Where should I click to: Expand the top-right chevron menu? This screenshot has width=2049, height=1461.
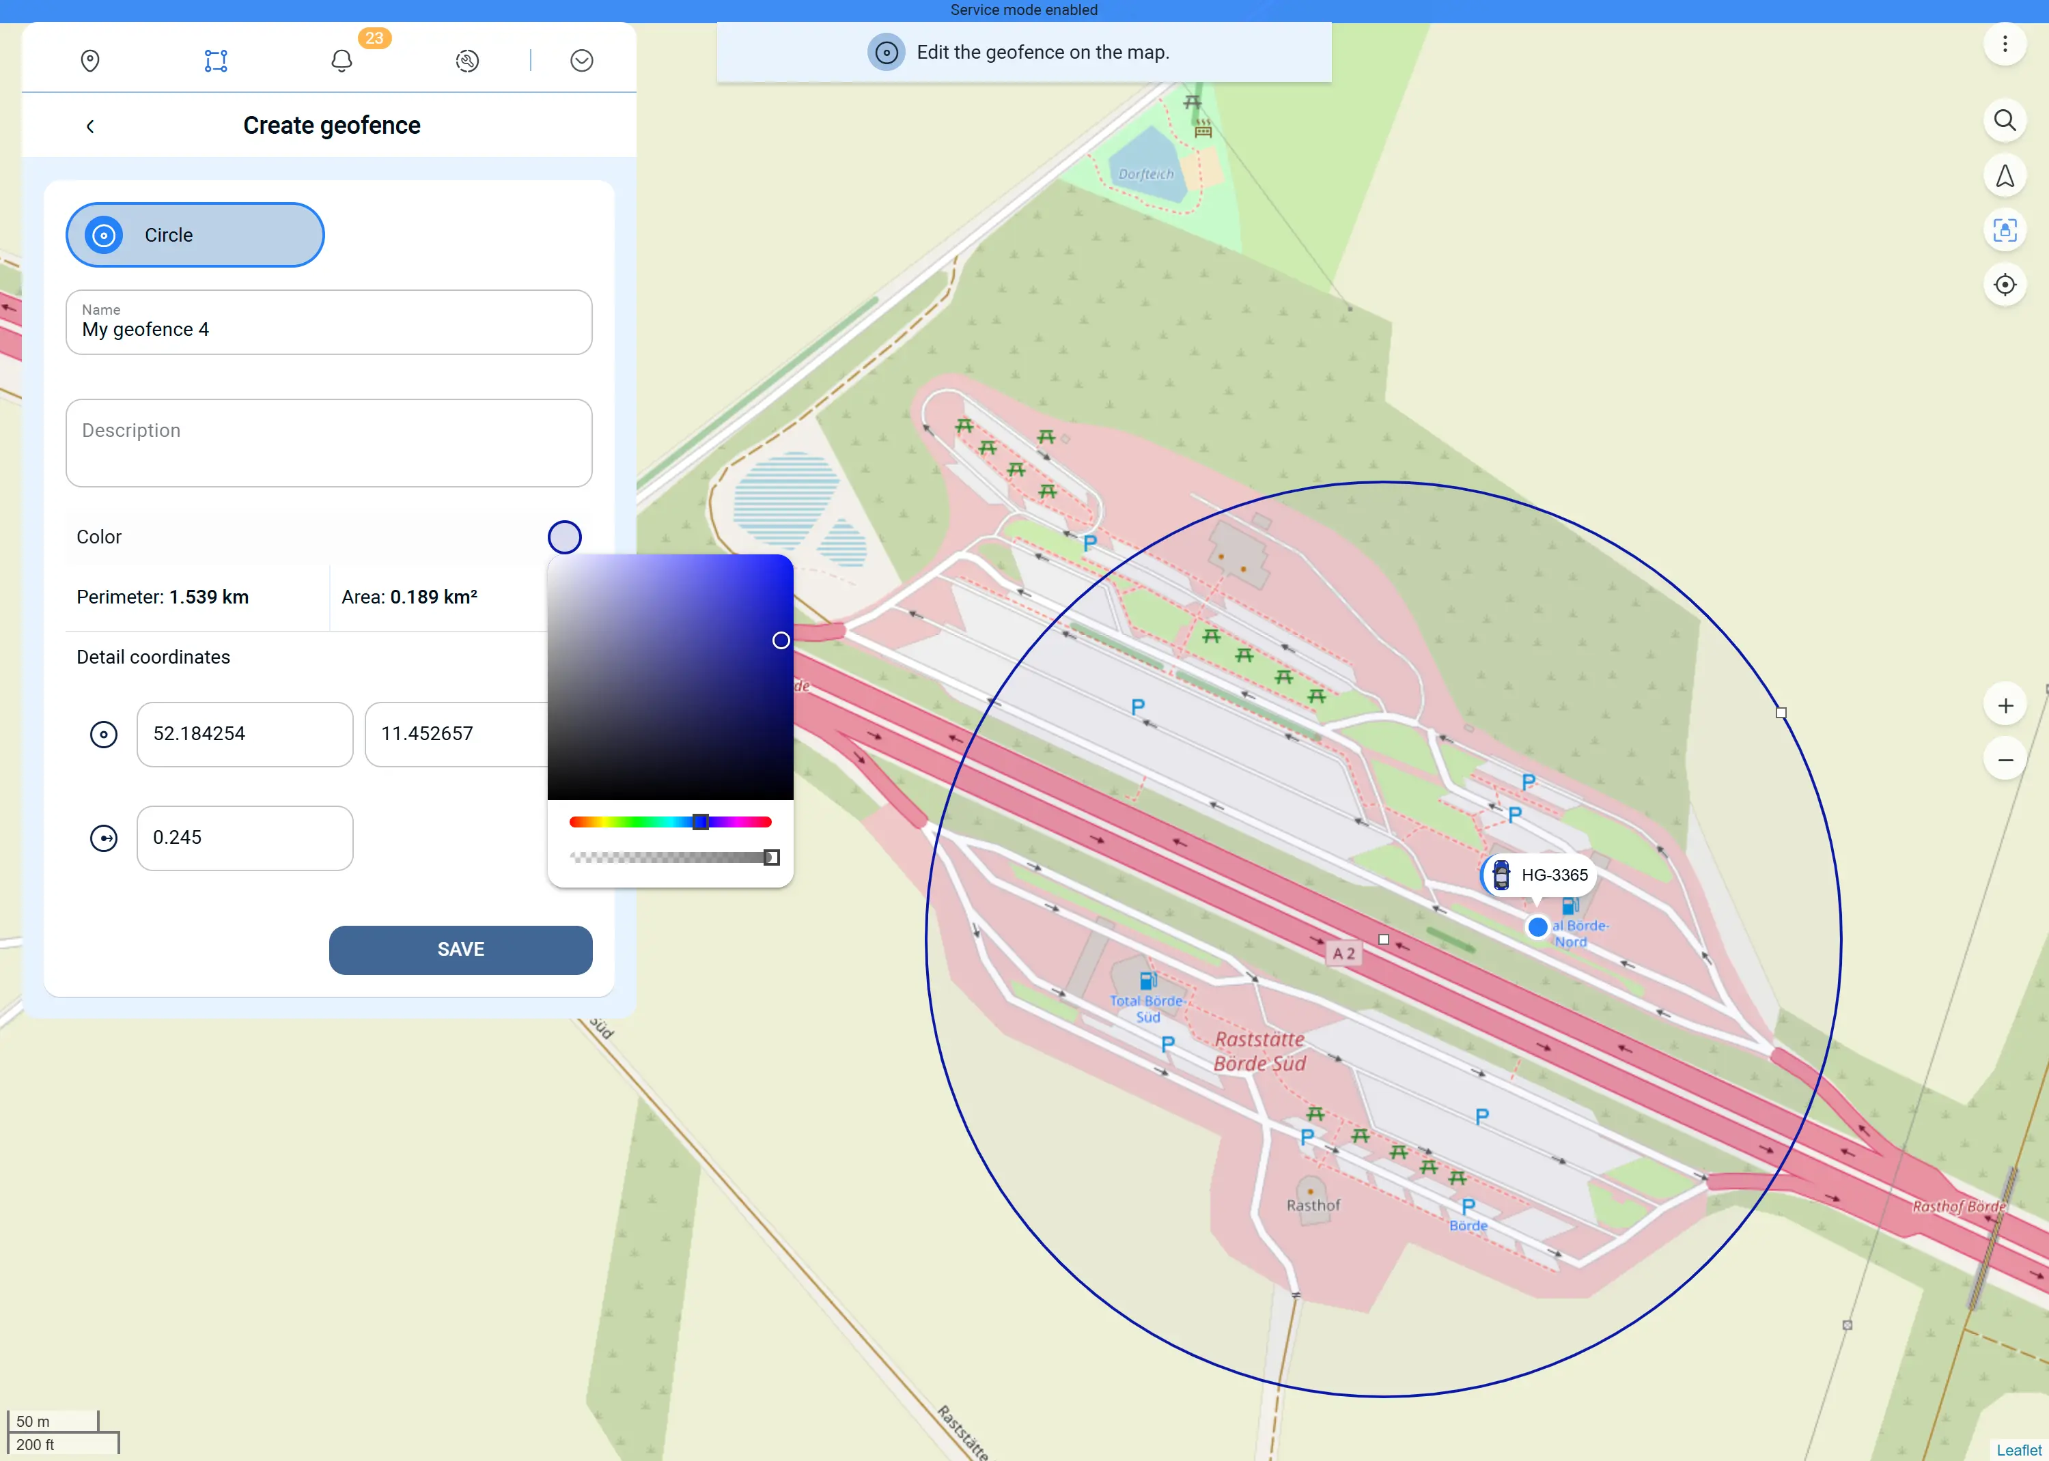click(581, 60)
